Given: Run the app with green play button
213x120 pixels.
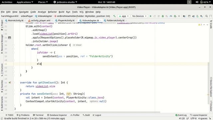Looking at the screenshot, I should click(x=150, y=16).
